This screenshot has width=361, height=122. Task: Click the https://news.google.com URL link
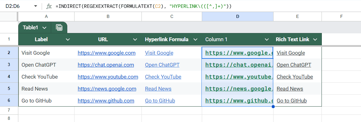pyautogui.click(x=107, y=89)
